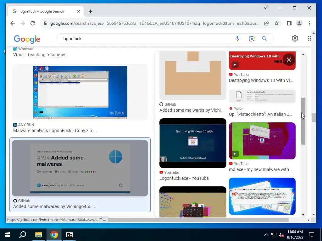Open Logonfuck.exe - YouTube link
The width and height of the screenshot is (322, 241).
(184, 178)
